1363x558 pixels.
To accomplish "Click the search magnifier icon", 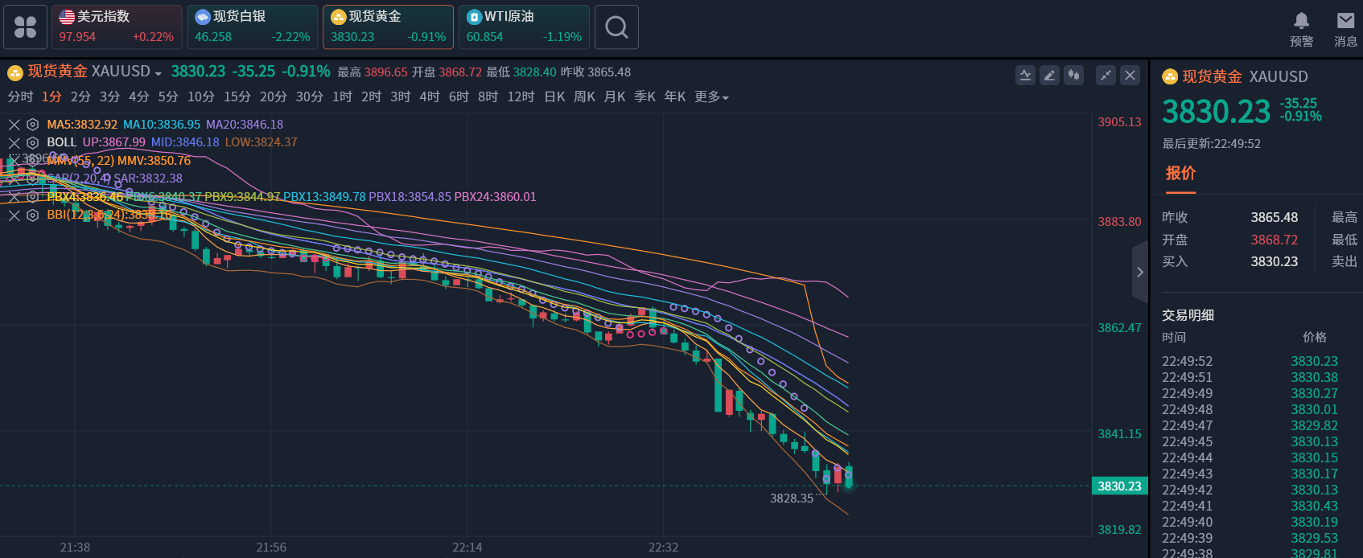I will click(x=616, y=27).
